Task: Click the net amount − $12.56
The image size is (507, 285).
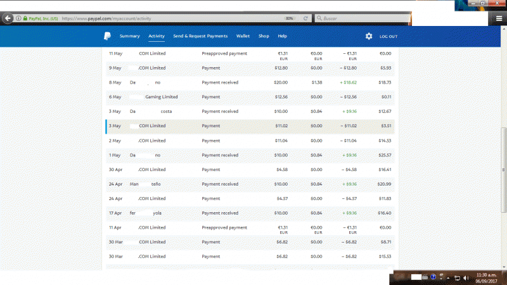Action: [348, 97]
